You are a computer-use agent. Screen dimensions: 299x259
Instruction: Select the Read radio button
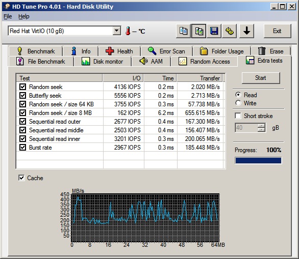coord(238,95)
